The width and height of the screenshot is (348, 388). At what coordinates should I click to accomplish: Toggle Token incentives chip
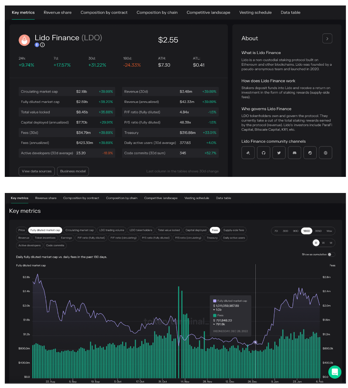[x=45, y=238]
